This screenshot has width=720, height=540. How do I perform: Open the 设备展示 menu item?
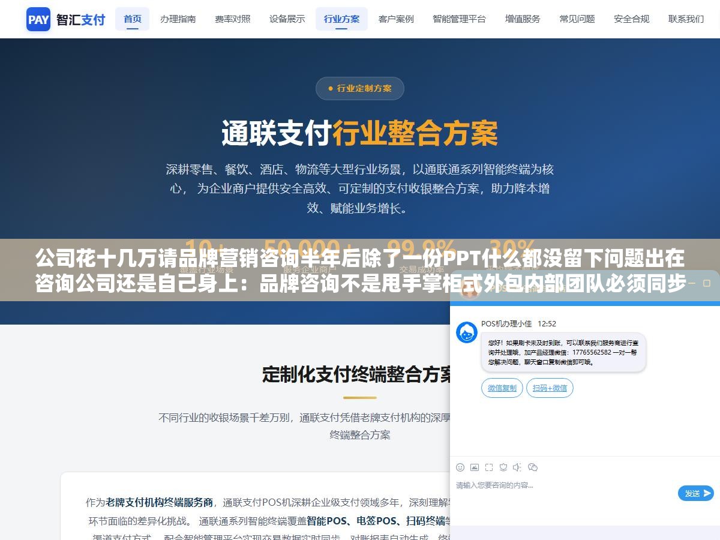click(x=287, y=19)
